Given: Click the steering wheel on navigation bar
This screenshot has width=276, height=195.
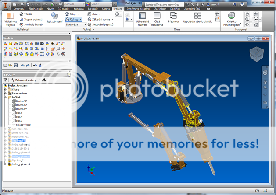Looking at the screenshot, I should (x=265, y=73).
